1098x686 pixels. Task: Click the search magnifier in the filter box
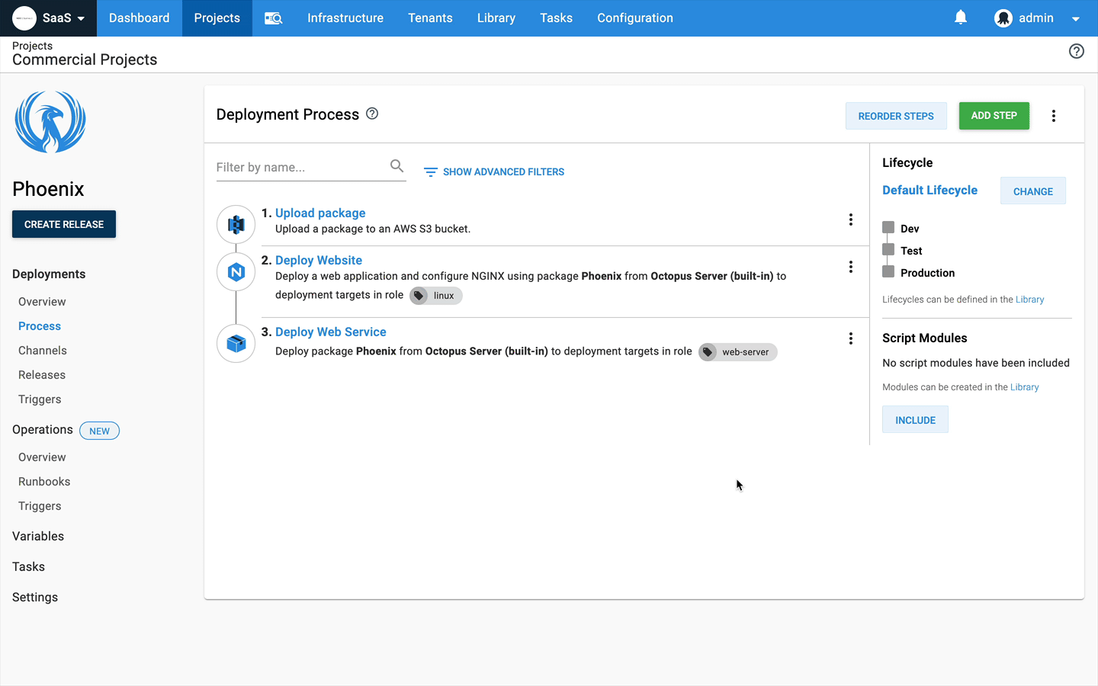(396, 165)
